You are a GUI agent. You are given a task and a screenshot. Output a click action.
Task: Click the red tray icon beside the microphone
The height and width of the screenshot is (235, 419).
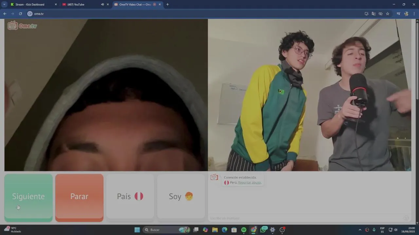tap(367, 230)
